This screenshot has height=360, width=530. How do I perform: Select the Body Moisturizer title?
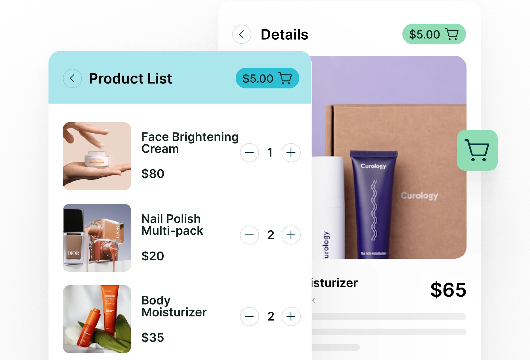tap(174, 306)
